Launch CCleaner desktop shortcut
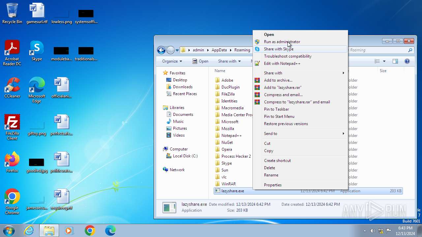 click(x=12, y=88)
